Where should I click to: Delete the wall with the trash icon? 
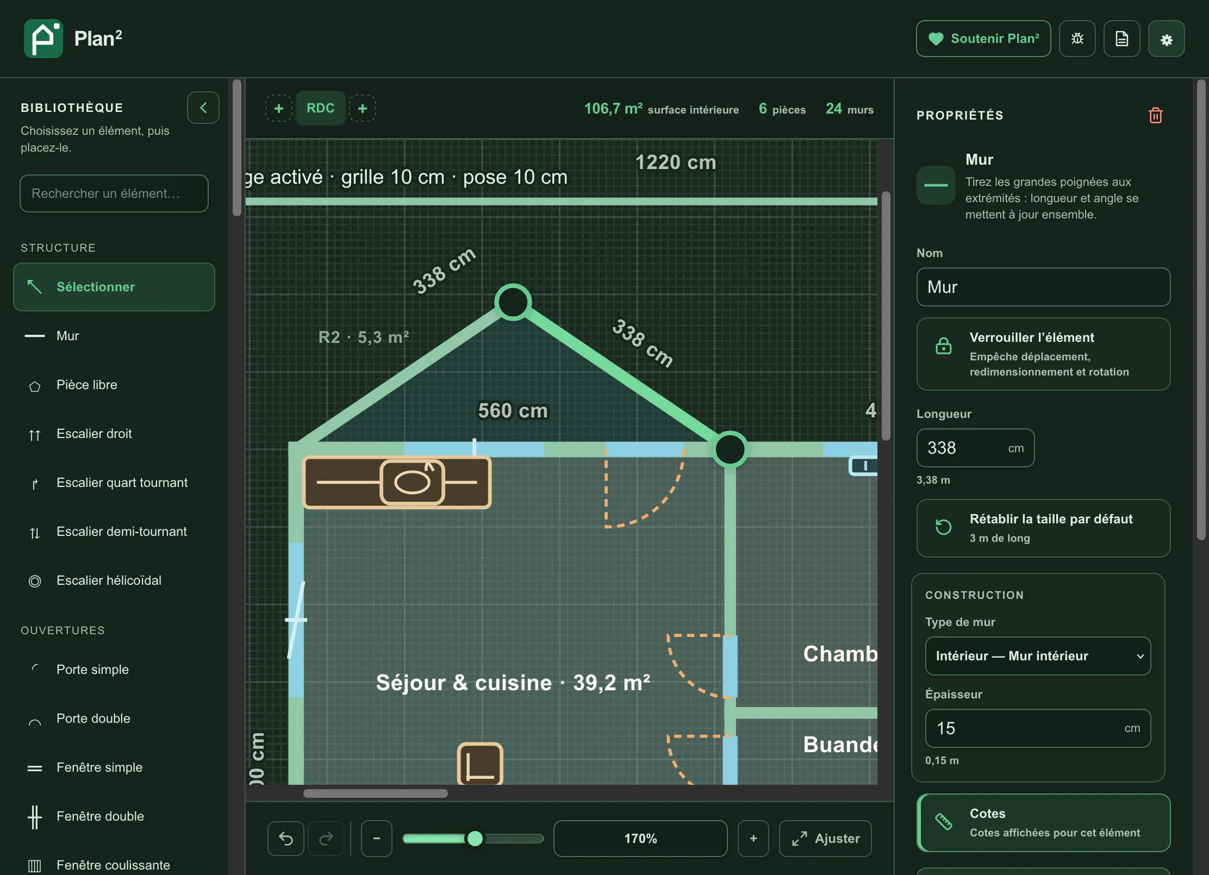click(1155, 115)
